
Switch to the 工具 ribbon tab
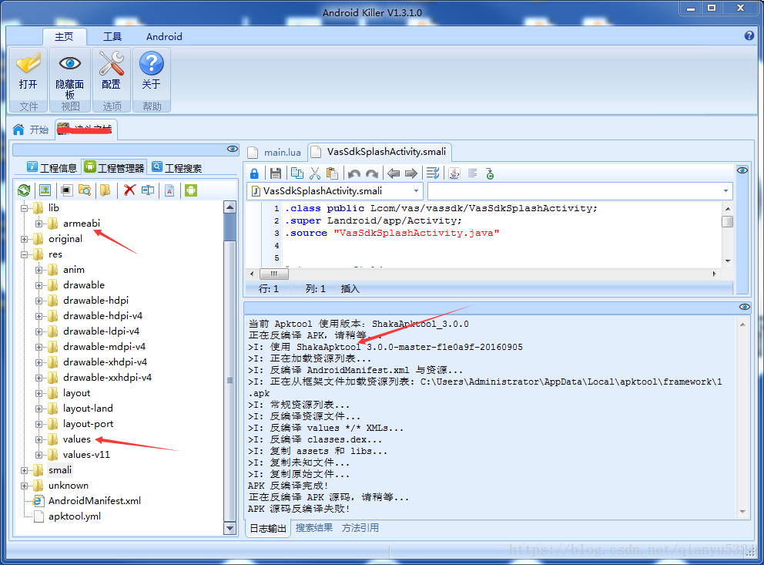point(112,36)
